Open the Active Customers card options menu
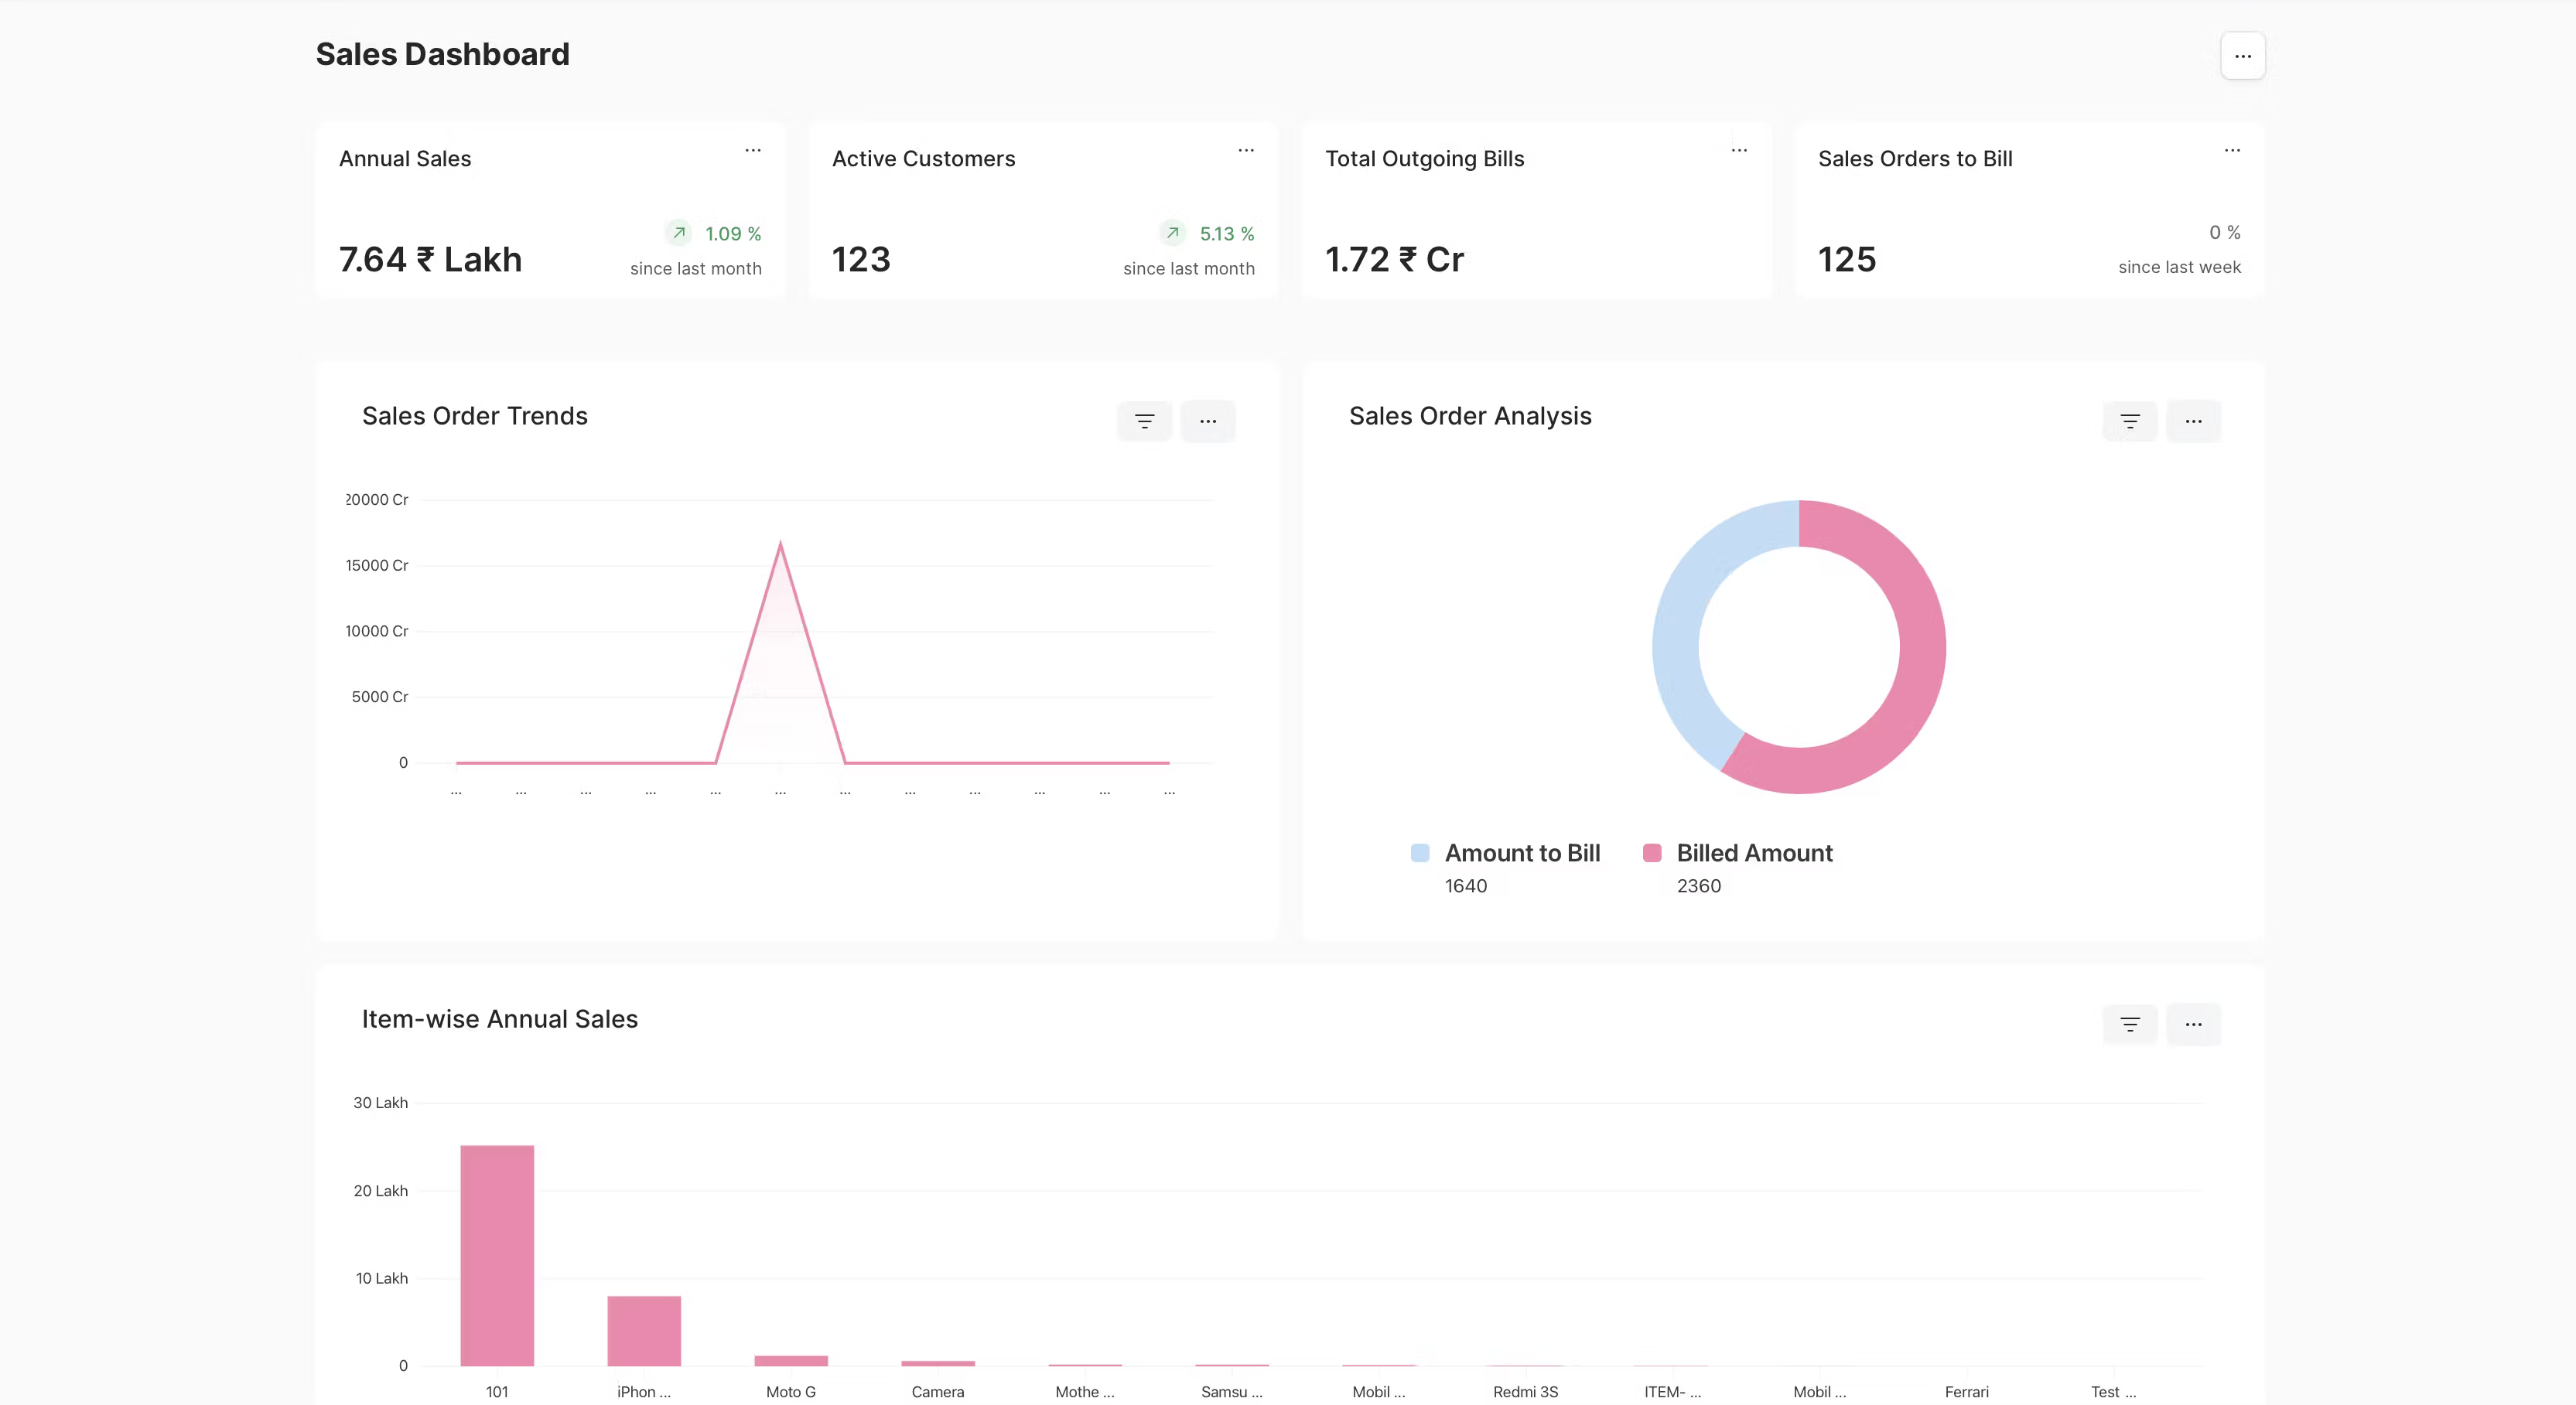2576x1405 pixels. [x=1246, y=150]
